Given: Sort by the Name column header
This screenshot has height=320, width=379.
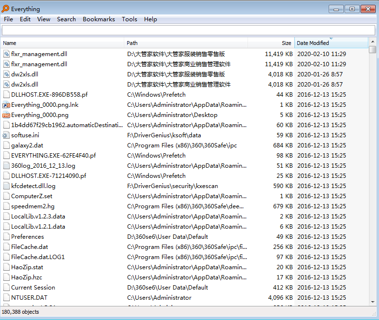Looking at the screenshot, I should 62,43.
